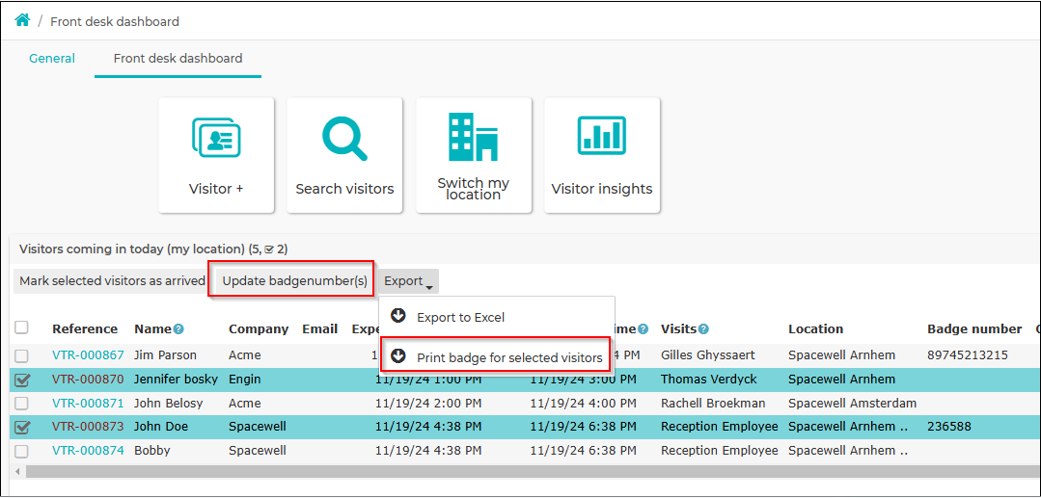Screen dimensions: 1041x498
Task: Open Visitor insights chart icon
Action: (x=601, y=135)
